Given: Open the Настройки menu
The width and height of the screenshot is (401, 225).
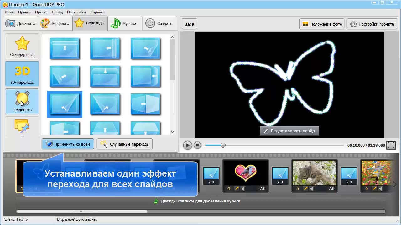Looking at the screenshot, I should click(x=76, y=12).
